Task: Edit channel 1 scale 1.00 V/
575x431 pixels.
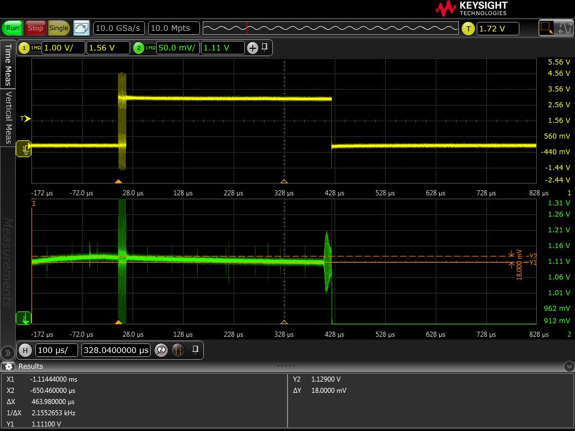Action: 63,48
